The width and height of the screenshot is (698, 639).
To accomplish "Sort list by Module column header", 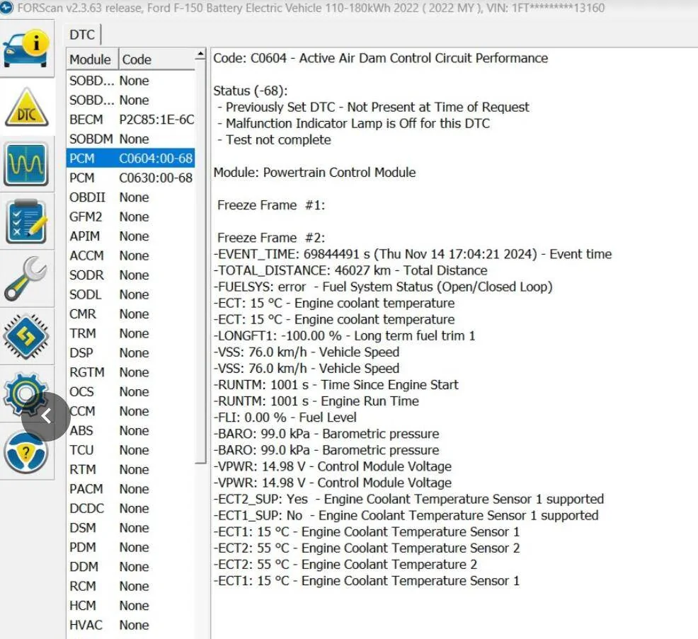I will point(91,59).
